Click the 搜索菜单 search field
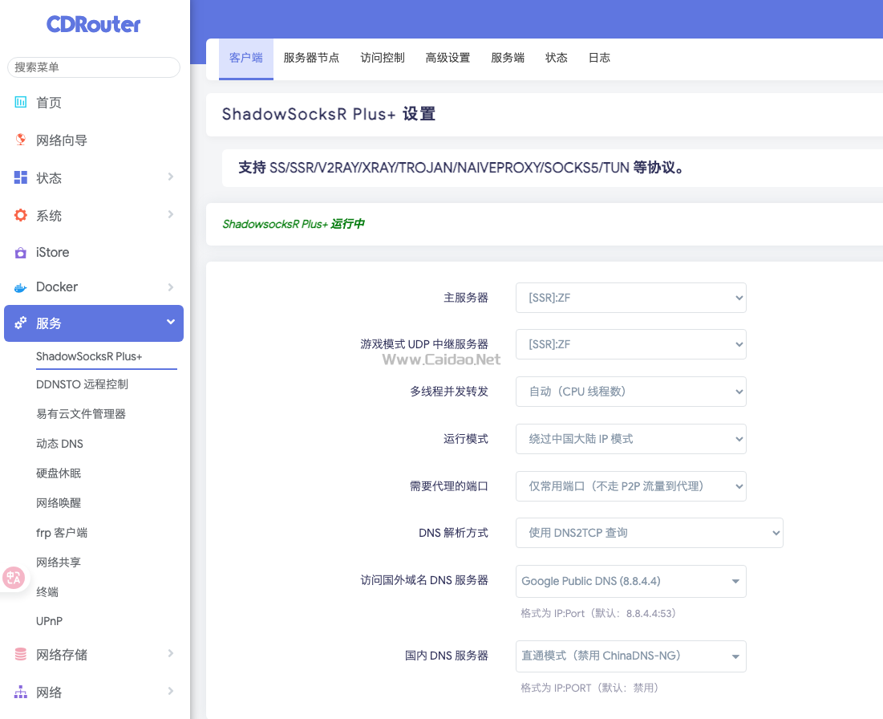The image size is (883, 719). tap(94, 67)
